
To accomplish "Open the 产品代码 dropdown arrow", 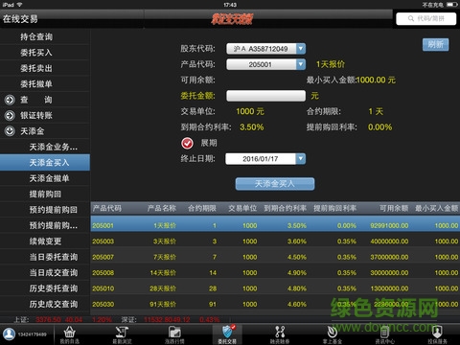I will click(301, 64).
